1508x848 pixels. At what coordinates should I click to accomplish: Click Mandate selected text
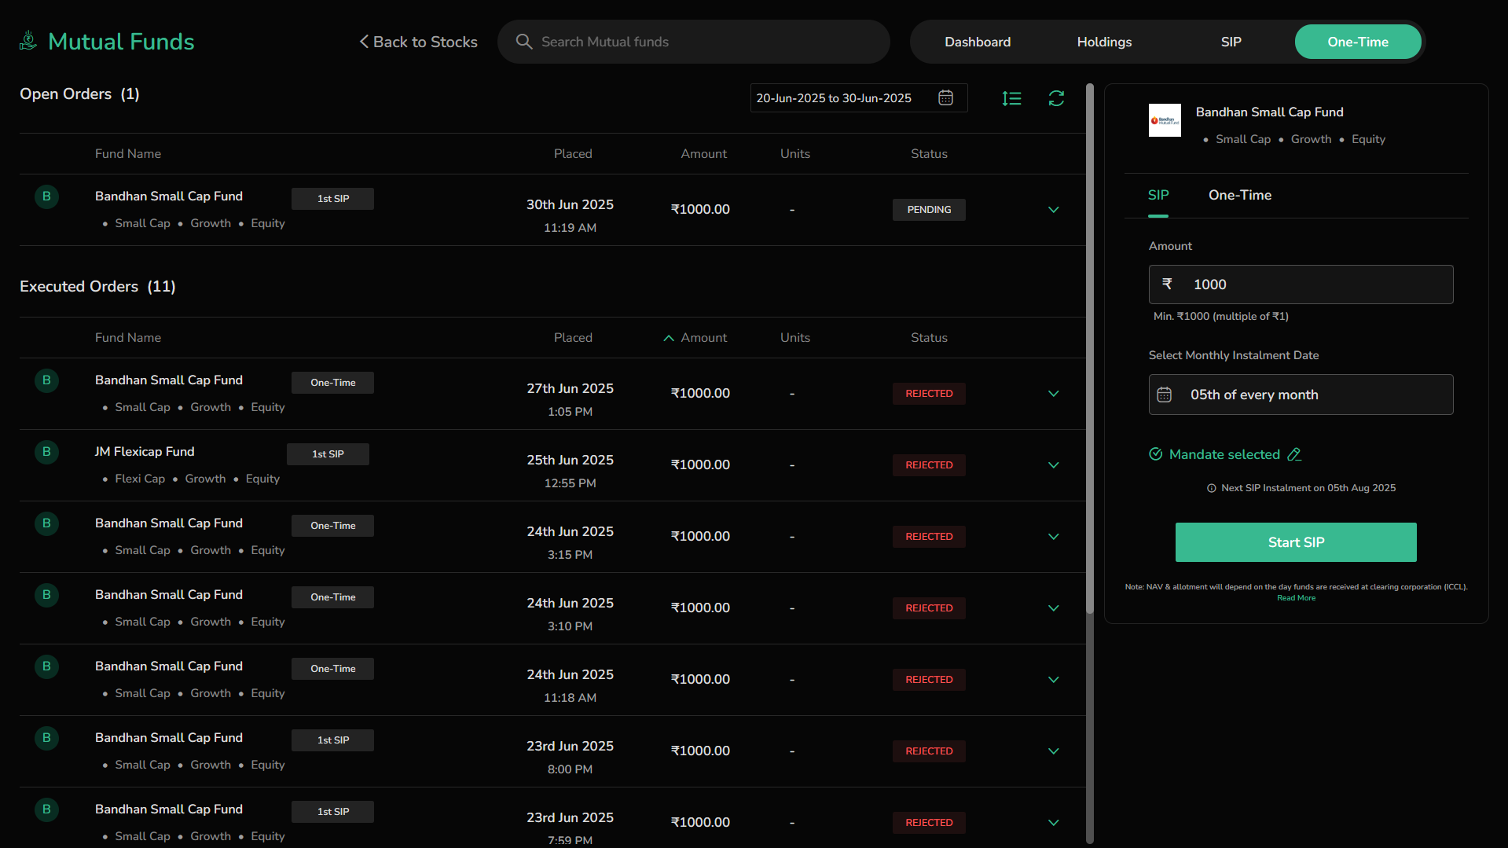[x=1224, y=454]
